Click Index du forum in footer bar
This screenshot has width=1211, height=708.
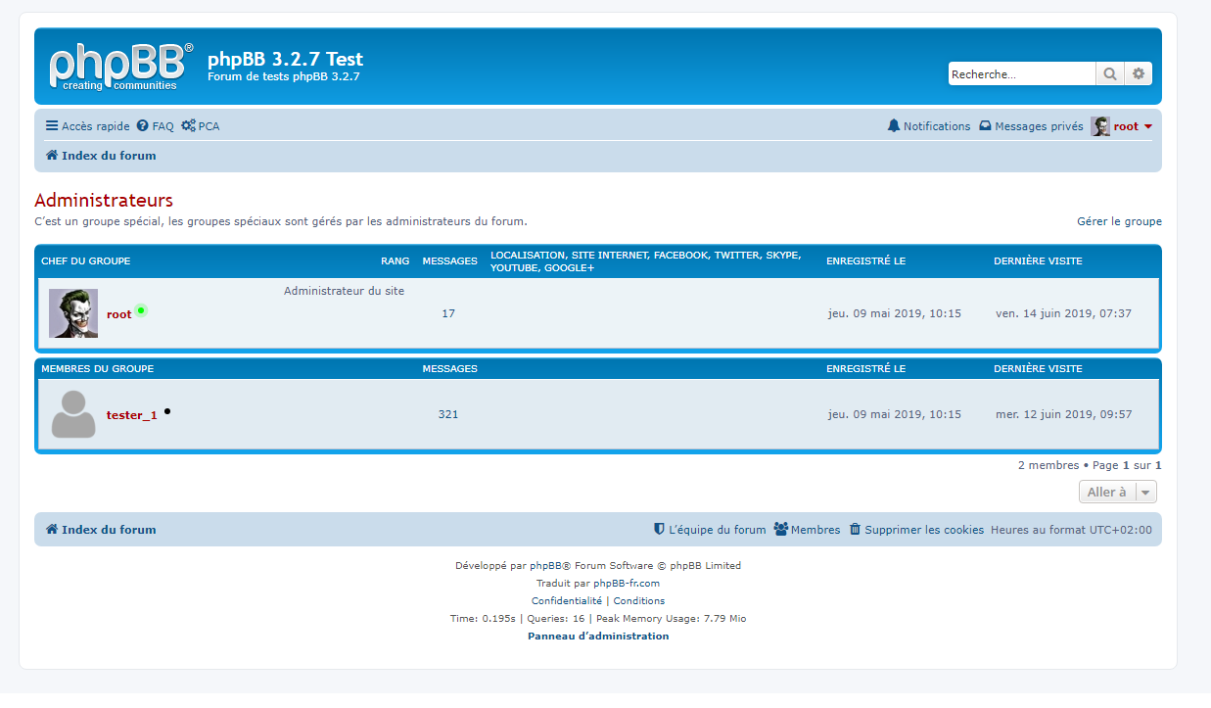tap(101, 530)
